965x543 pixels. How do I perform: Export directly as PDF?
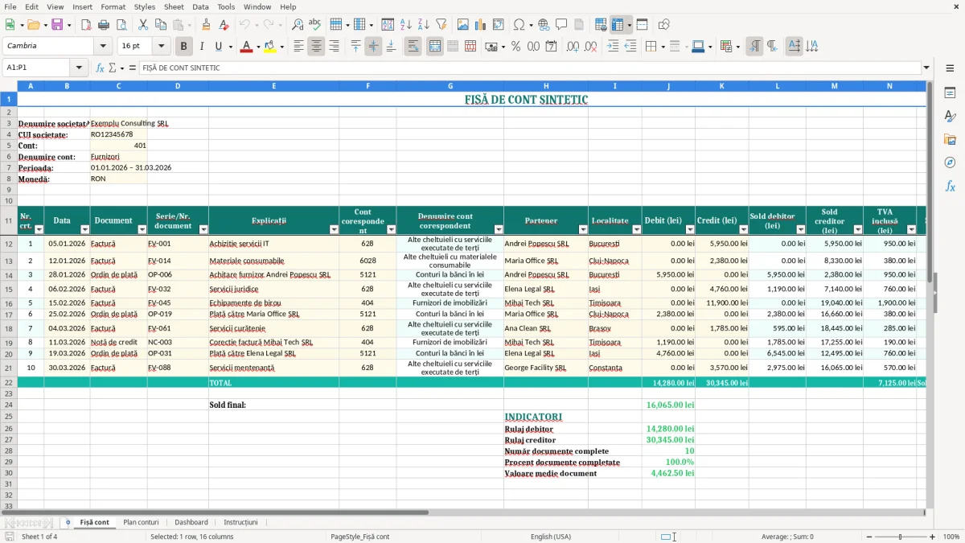point(85,25)
